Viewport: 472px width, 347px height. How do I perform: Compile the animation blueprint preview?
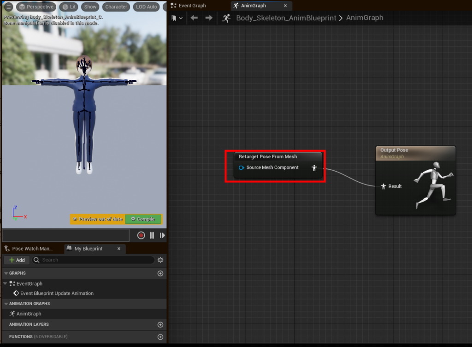pos(143,219)
